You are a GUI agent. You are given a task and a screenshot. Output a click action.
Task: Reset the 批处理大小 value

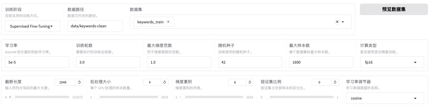(164, 82)
